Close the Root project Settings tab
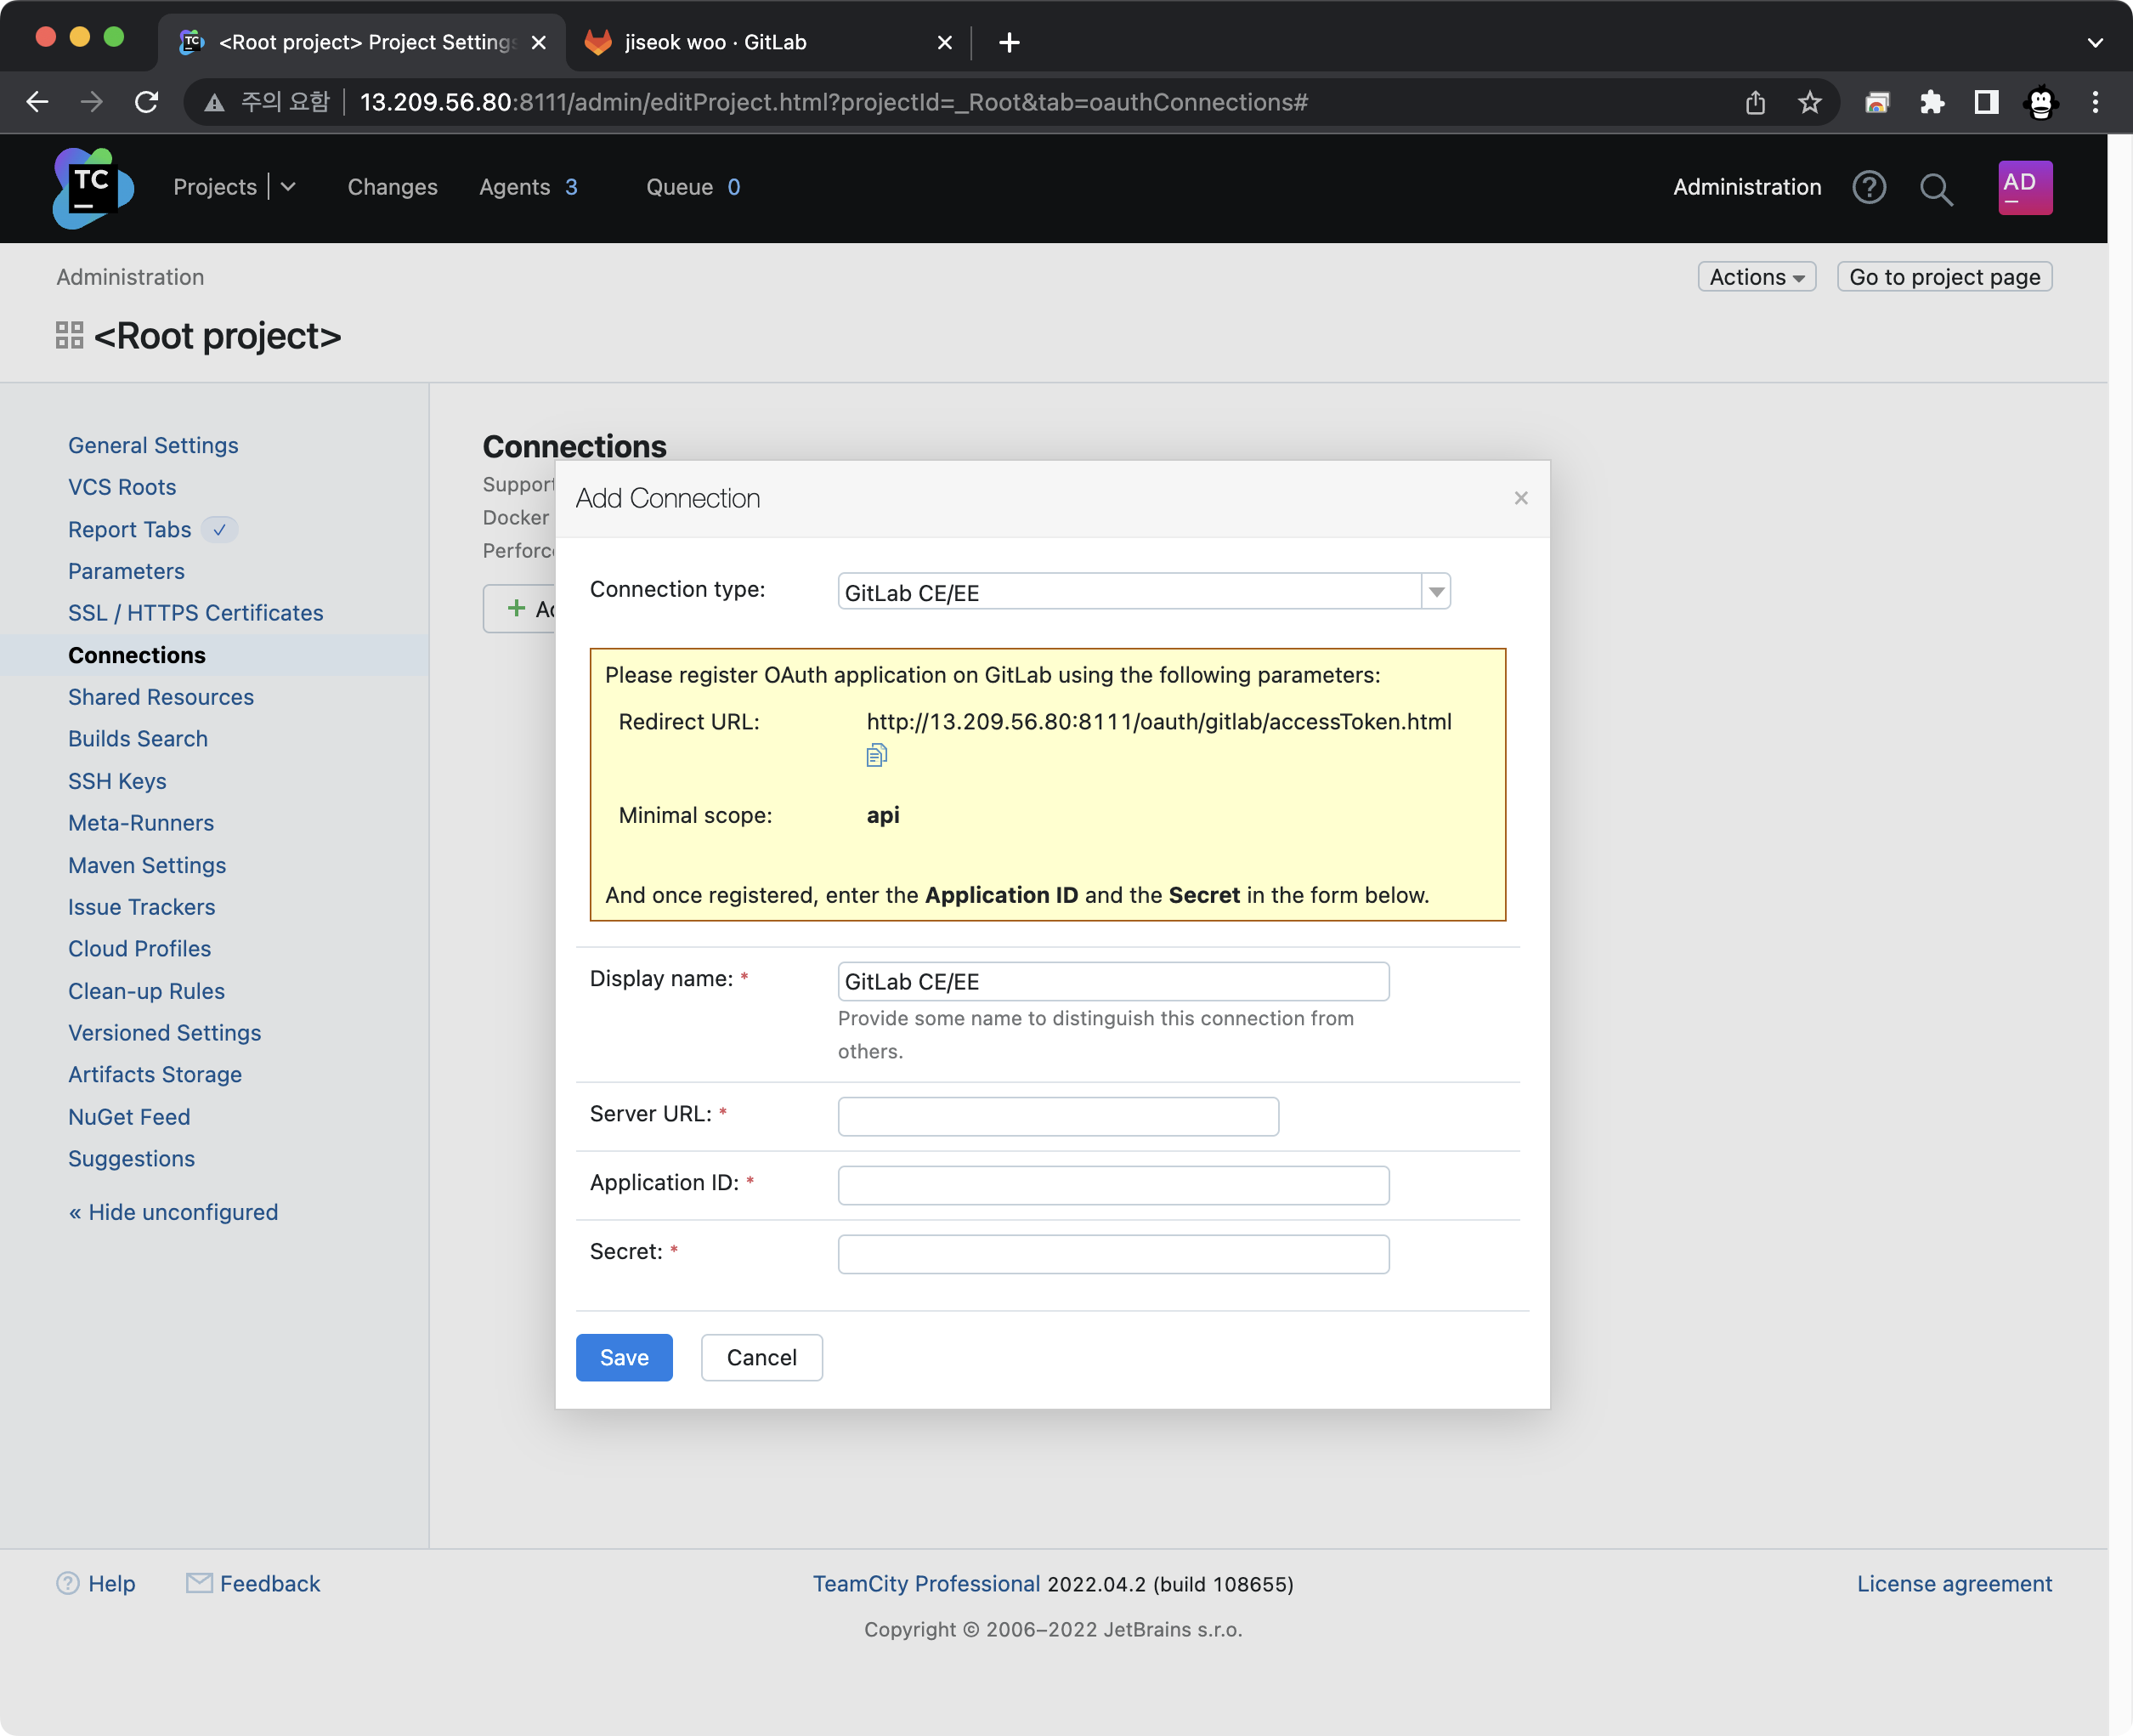The image size is (2133, 1736). [538, 42]
